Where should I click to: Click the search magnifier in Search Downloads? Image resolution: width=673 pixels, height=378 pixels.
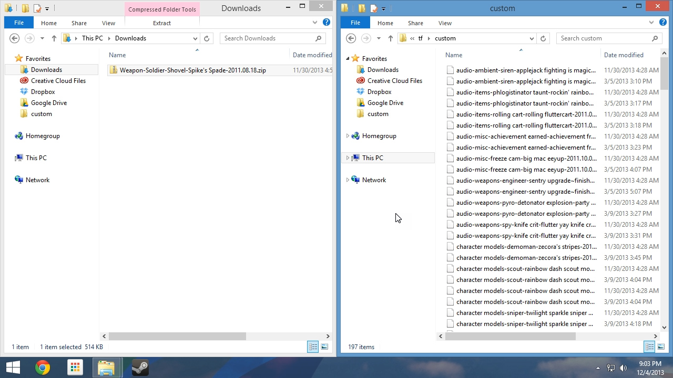(x=318, y=38)
